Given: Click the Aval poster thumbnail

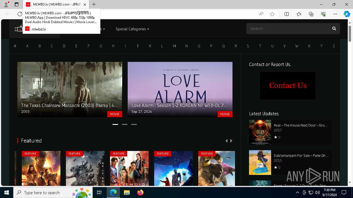Looking at the screenshot, I should point(260,132).
